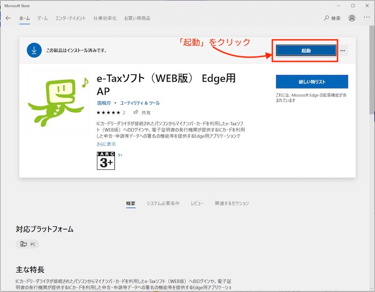Open the top-right ellipsis menu
This screenshot has height=292, width=375.
click(367, 17)
